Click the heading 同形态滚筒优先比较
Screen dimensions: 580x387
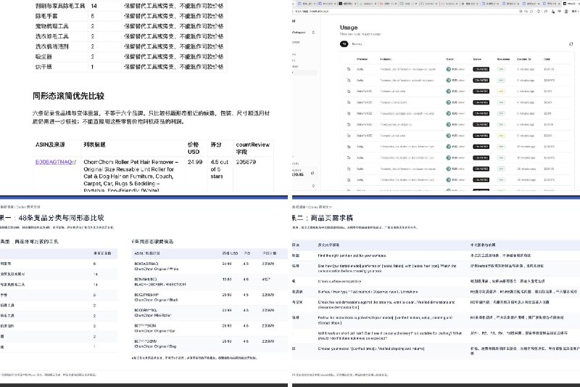pos(68,96)
